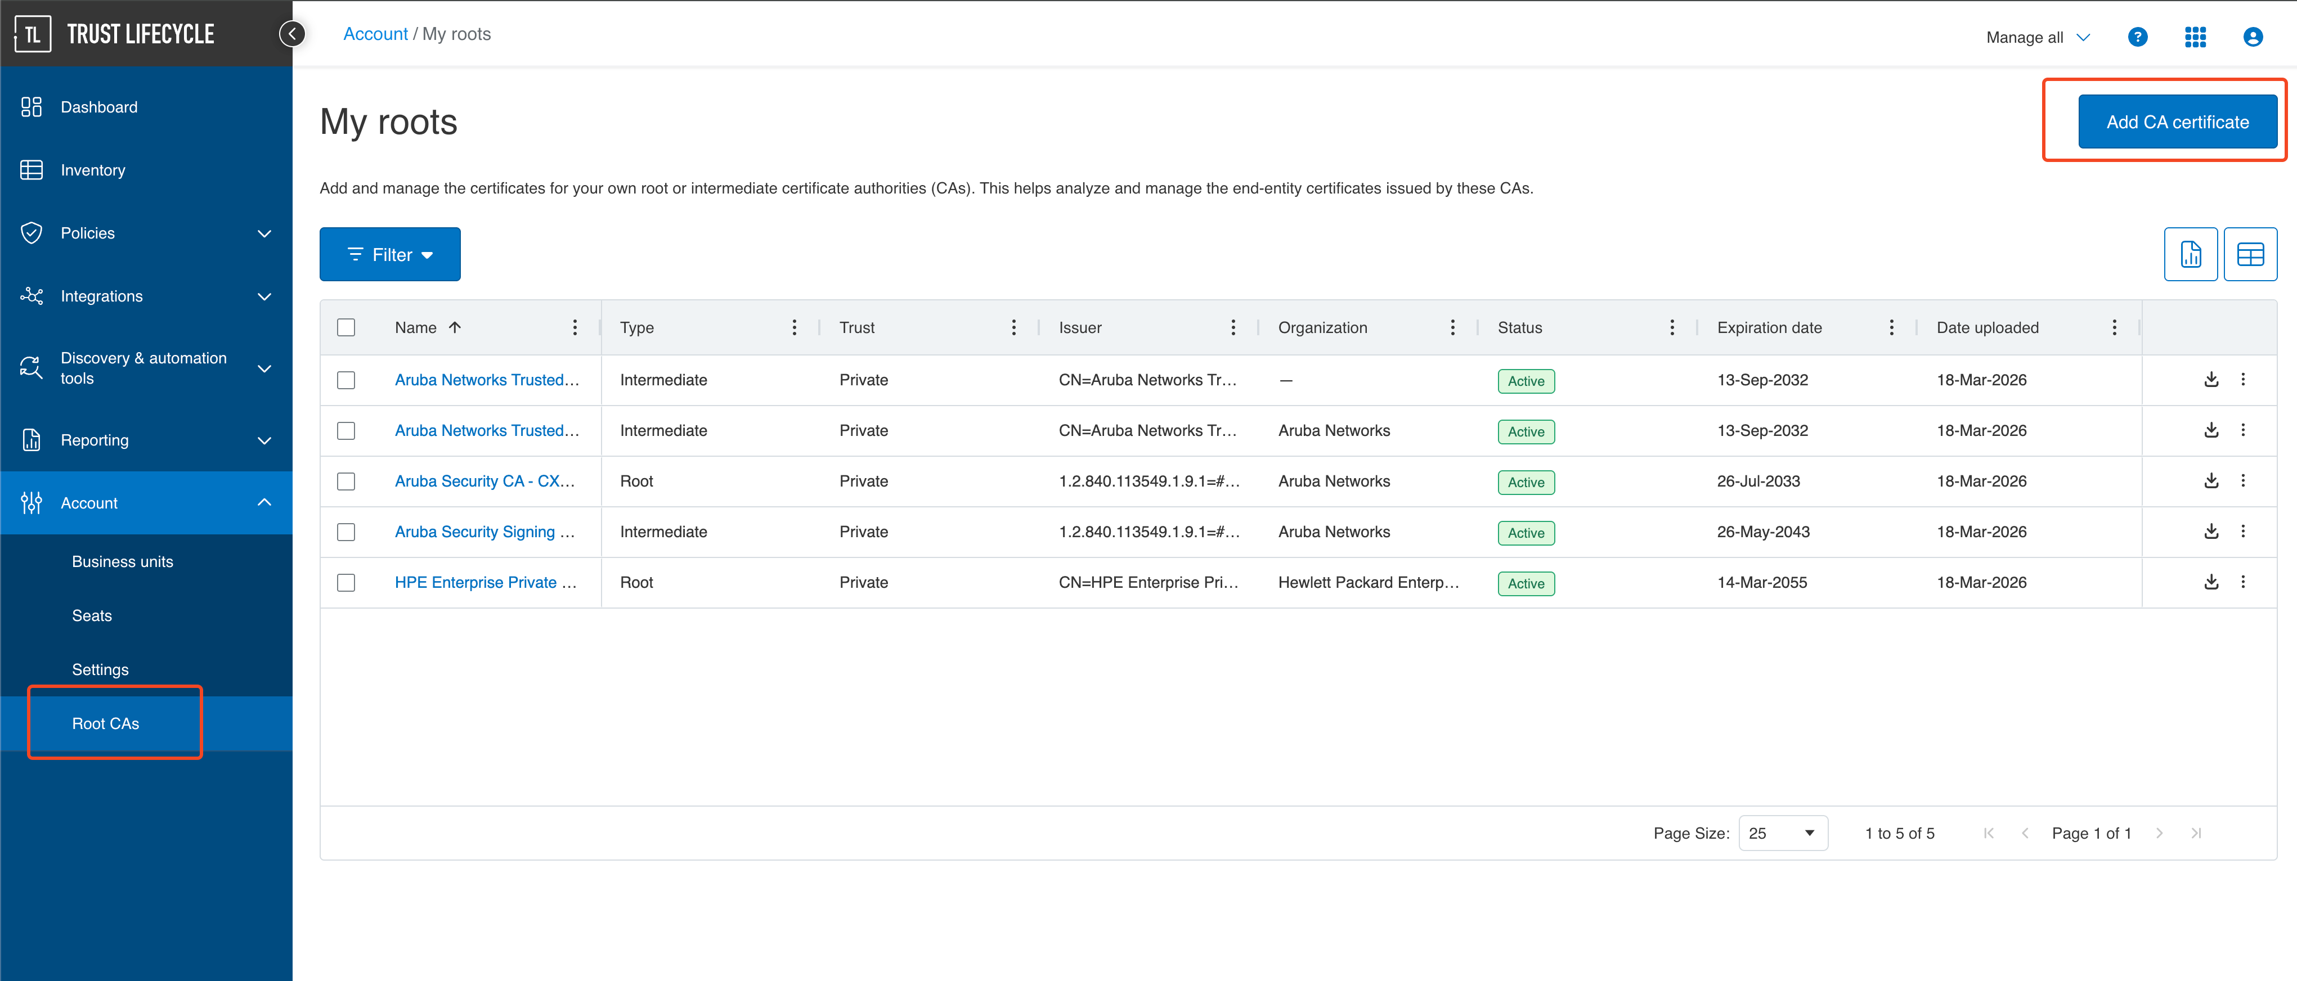The width and height of the screenshot is (2297, 981).
Task: Open Name column options menu
Action: 575,328
